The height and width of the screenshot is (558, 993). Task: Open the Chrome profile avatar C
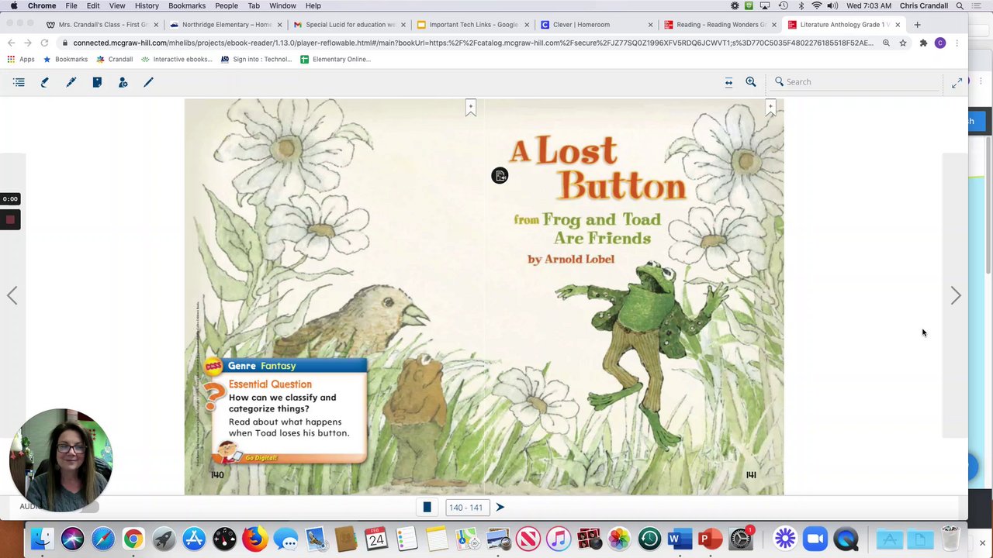[940, 43]
